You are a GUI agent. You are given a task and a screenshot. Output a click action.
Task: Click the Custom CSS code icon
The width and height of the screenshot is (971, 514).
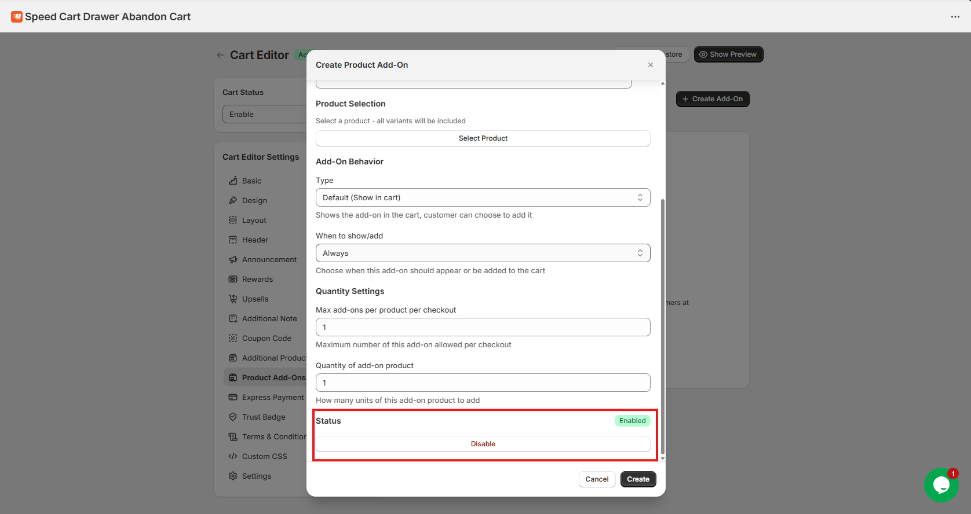pyautogui.click(x=233, y=456)
